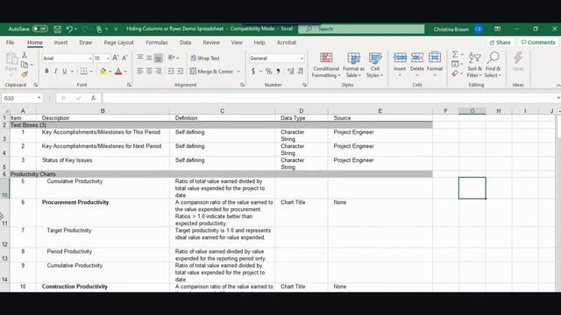
Task: Click the Insert Function fx icon
Action: [x=94, y=98]
